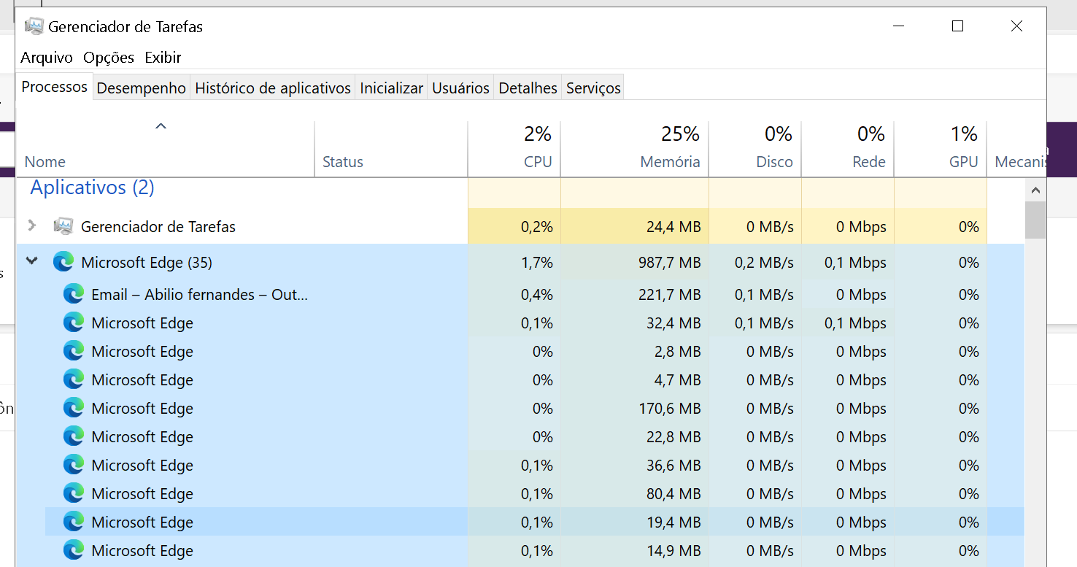Minimize the Gerenciador de Tarefas window
This screenshot has width=1077, height=567.
click(x=899, y=26)
